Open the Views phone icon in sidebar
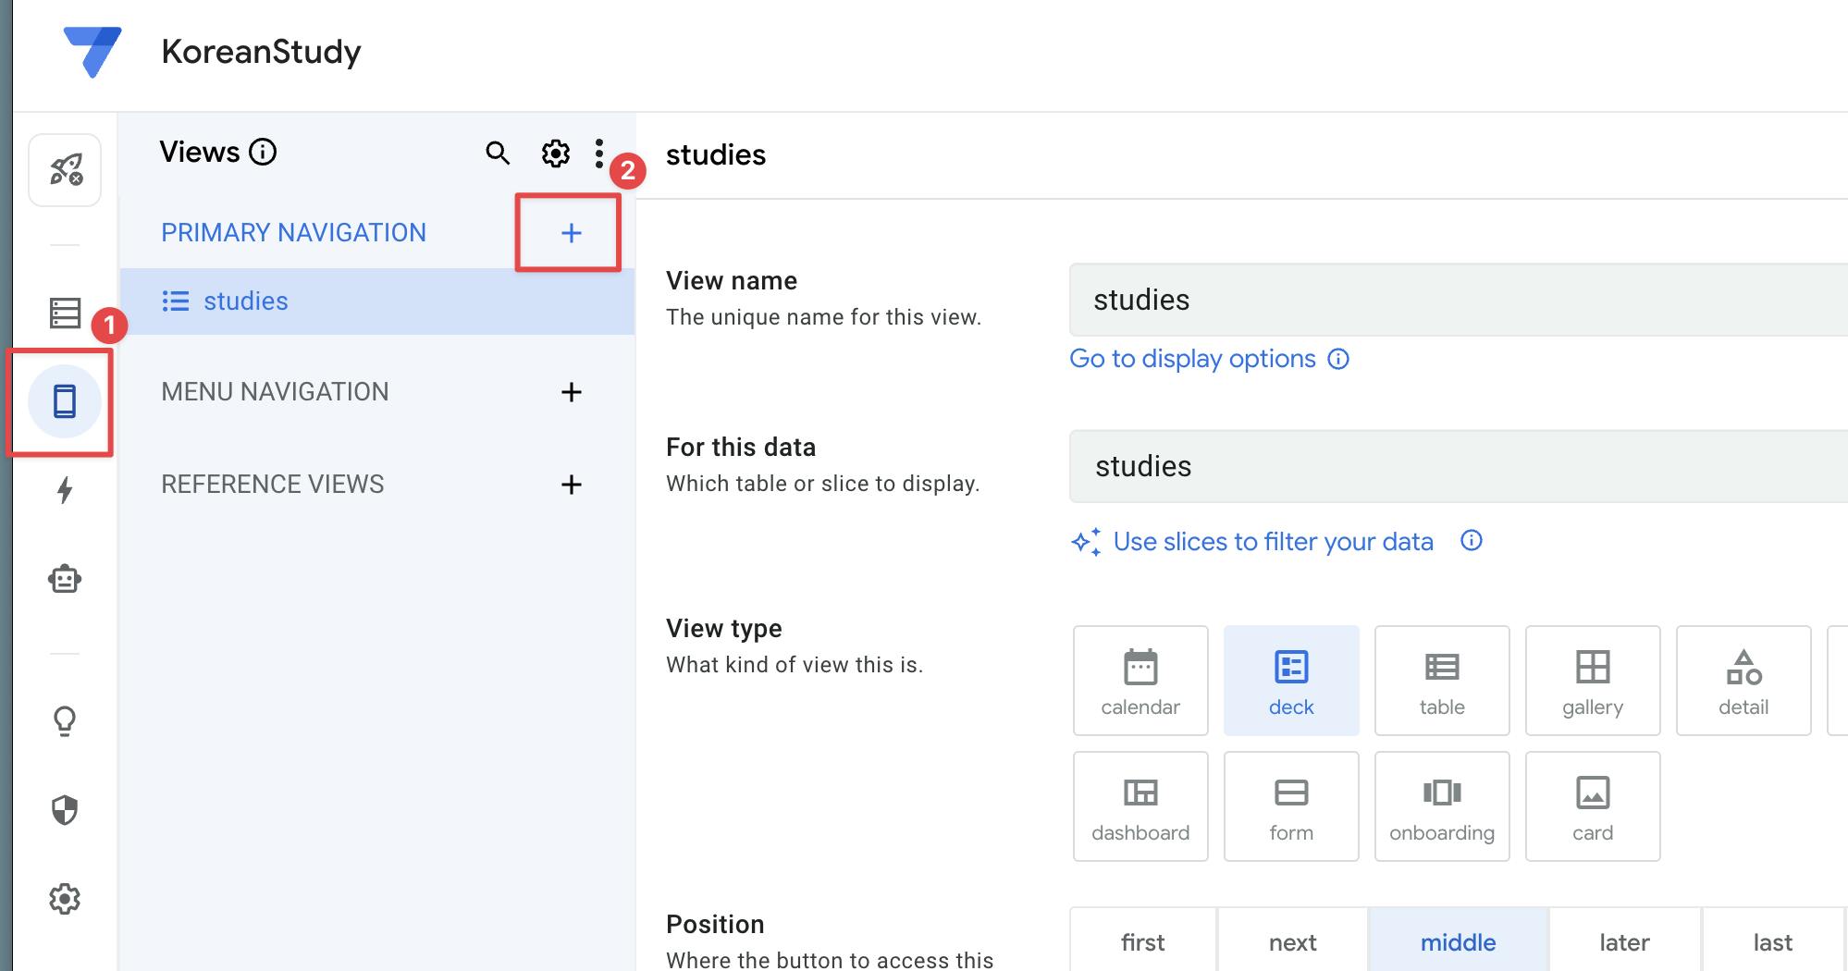Screen dimensions: 1848x971 [x=65, y=401]
